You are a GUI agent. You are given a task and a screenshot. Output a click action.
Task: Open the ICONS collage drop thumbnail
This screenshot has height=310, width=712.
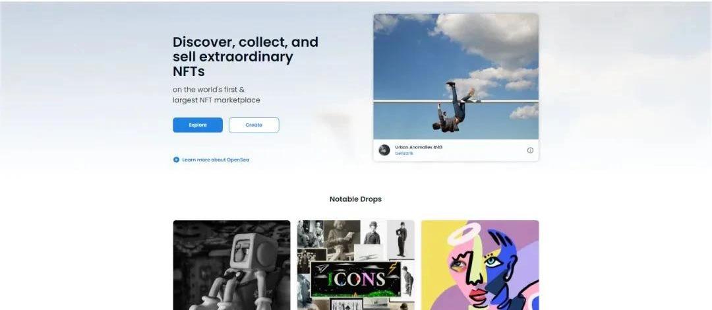(x=356, y=265)
